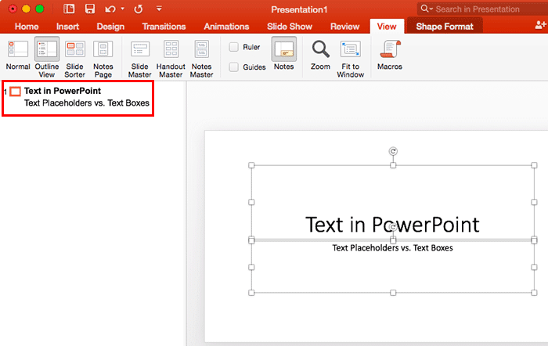Image resolution: width=548 pixels, height=346 pixels.
Task: Open the Review tab
Action: point(345,27)
